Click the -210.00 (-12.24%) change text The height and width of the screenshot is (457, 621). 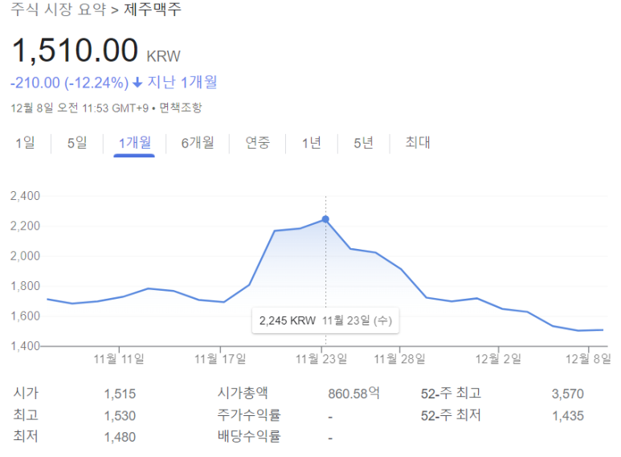(69, 83)
